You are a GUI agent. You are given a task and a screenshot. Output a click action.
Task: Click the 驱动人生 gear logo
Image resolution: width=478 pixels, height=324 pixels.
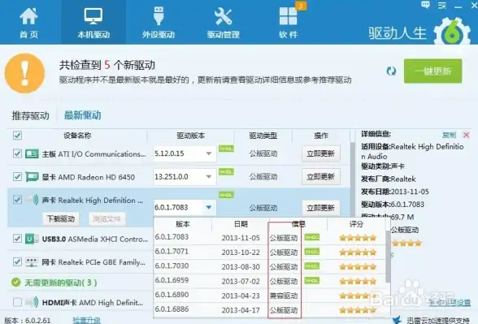coord(452,32)
